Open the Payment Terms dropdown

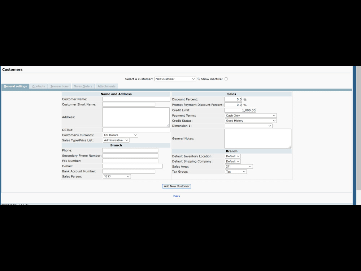pos(250,115)
